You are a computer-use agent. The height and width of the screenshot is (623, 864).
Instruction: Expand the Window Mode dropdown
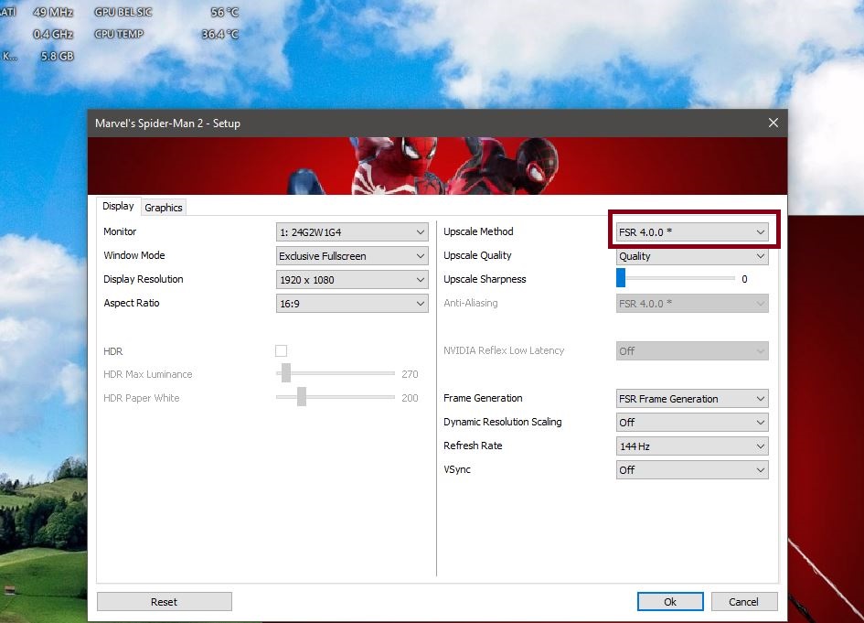click(x=352, y=256)
